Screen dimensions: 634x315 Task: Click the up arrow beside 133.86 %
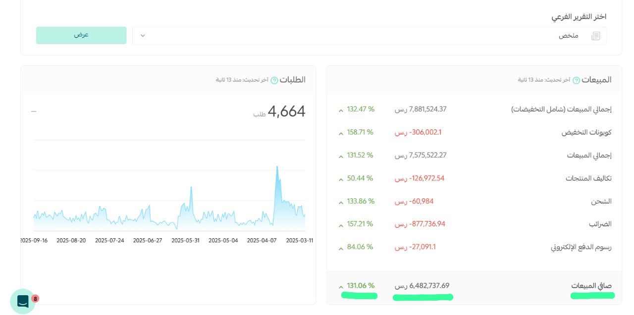(341, 202)
